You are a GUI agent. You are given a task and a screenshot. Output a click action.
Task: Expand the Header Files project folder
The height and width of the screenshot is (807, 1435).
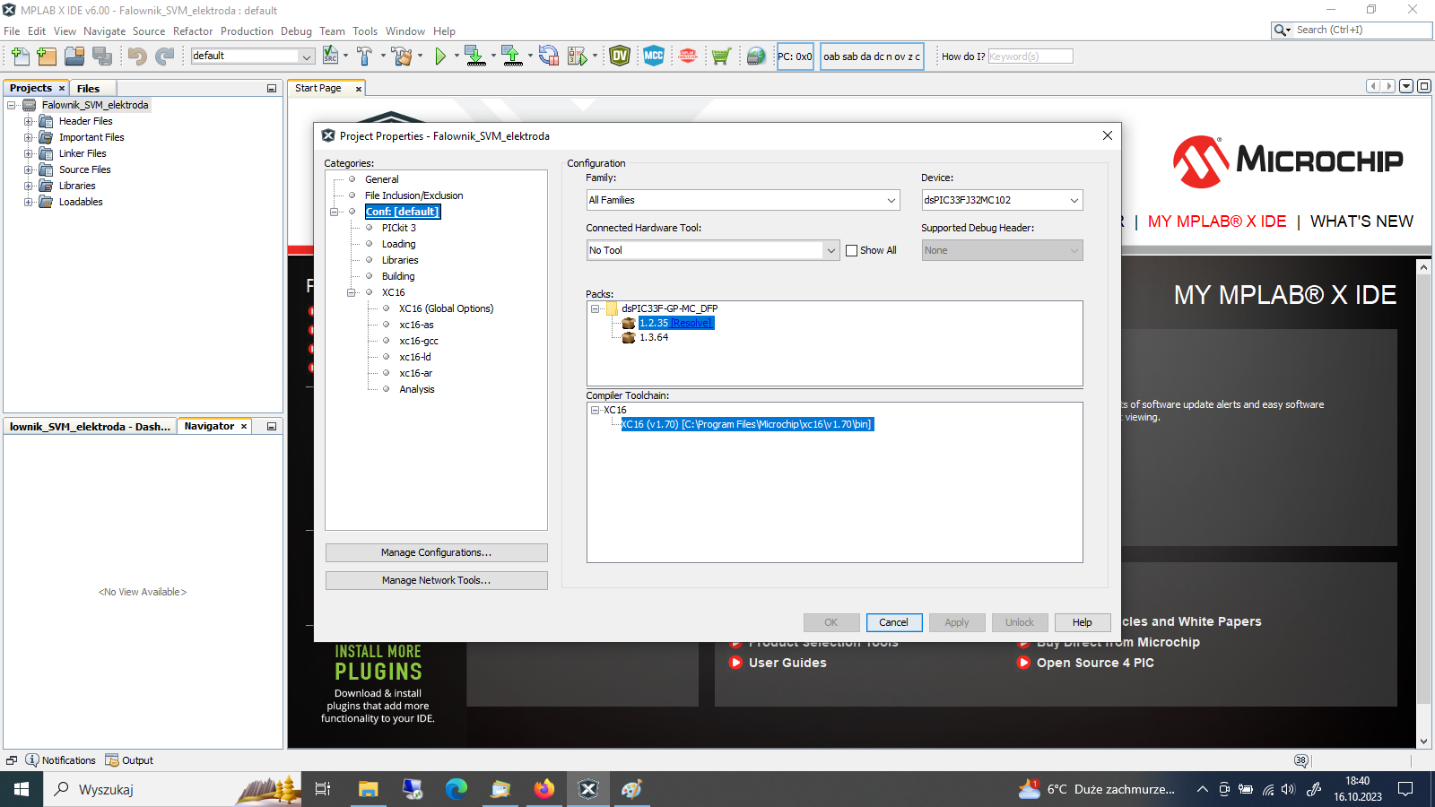coord(28,121)
